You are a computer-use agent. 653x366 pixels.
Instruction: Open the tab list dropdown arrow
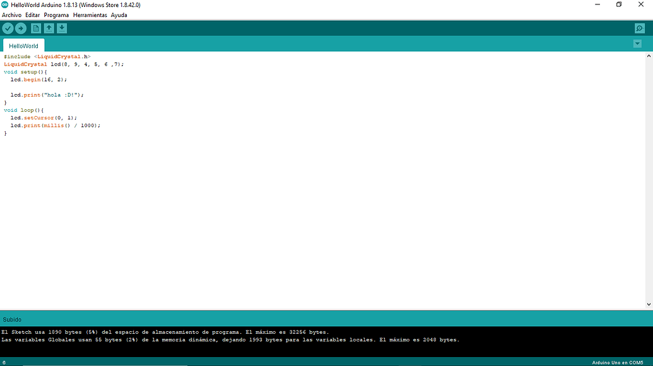637,44
